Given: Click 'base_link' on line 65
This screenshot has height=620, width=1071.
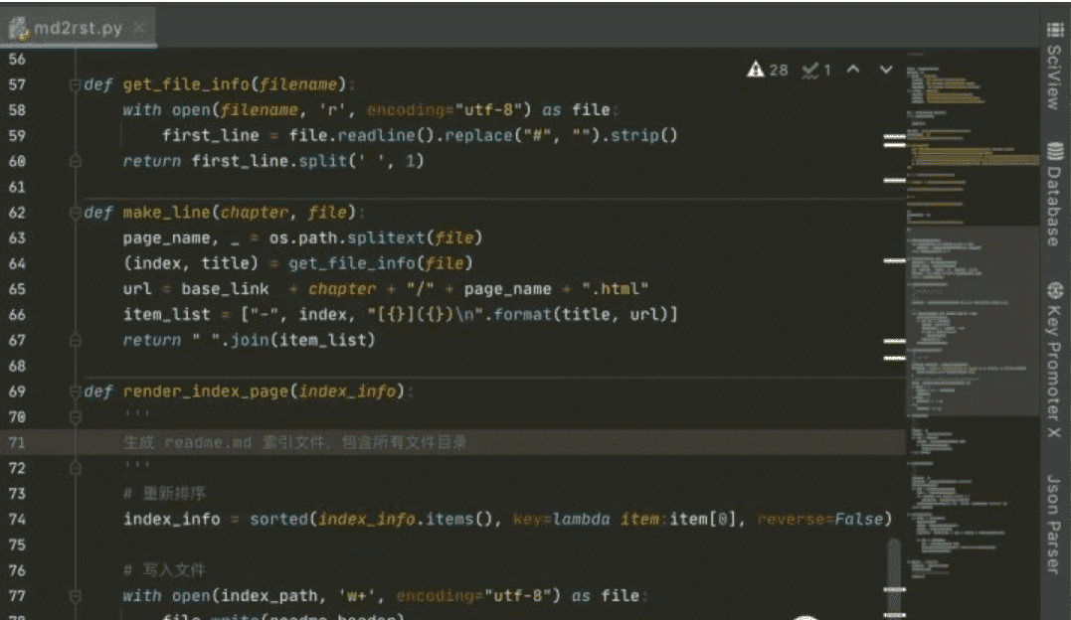Looking at the screenshot, I should (225, 289).
